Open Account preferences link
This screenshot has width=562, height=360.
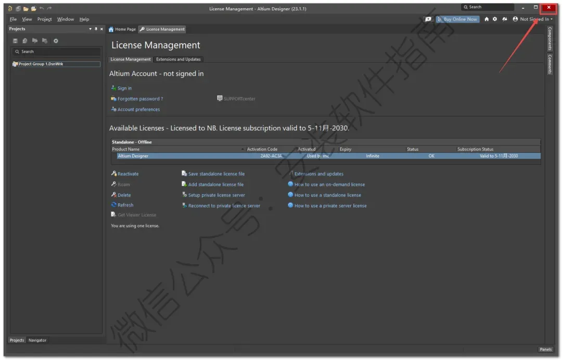pyautogui.click(x=139, y=110)
